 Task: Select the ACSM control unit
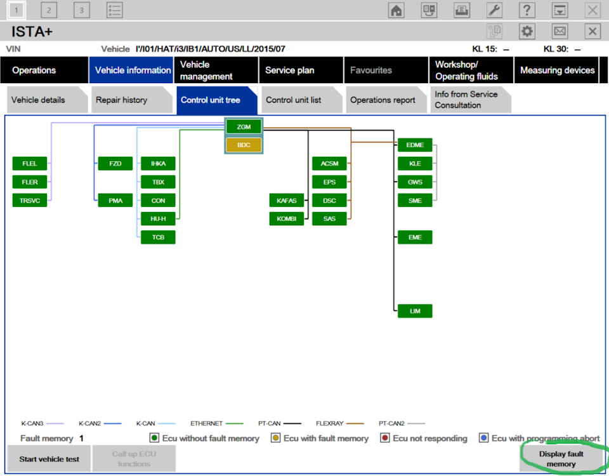(x=329, y=164)
